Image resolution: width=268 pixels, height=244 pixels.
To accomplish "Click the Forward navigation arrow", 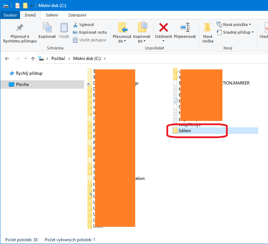I will [x=18, y=59].
